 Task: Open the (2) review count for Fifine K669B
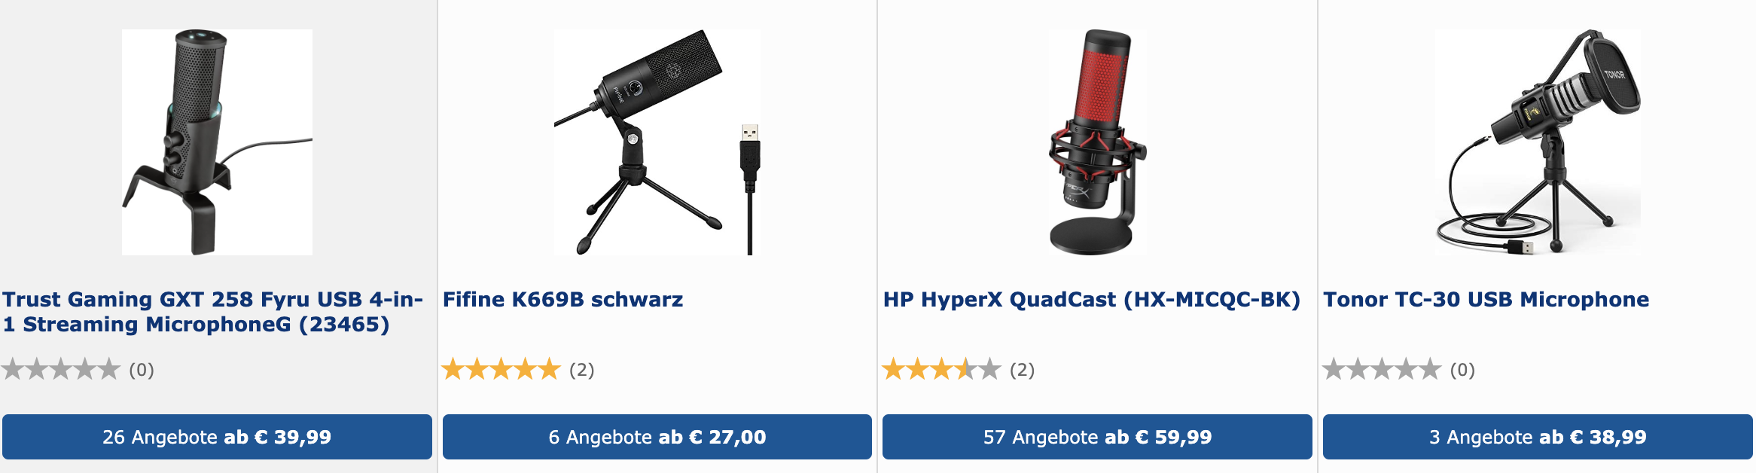pos(581,370)
